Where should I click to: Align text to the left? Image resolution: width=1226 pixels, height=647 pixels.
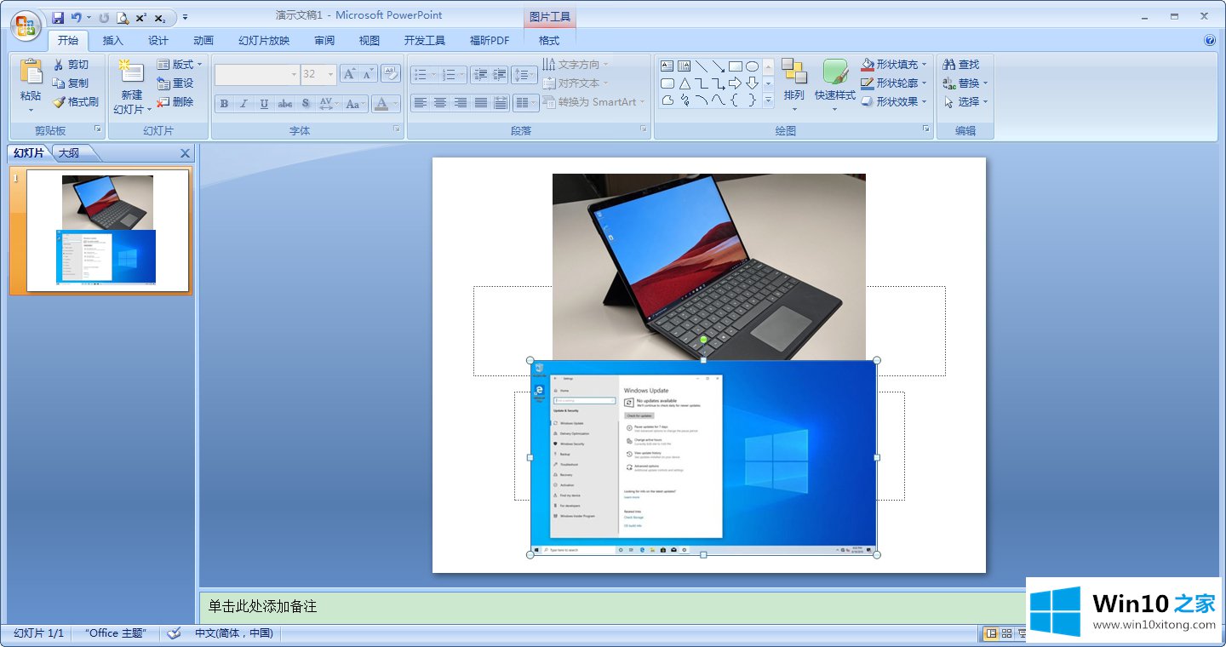[420, 103]
